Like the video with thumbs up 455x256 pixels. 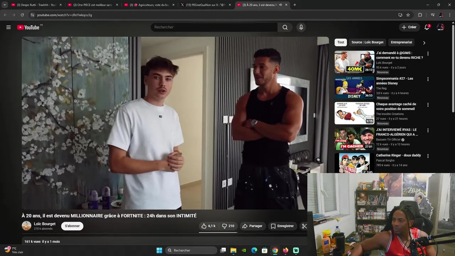tap(208, 226)
